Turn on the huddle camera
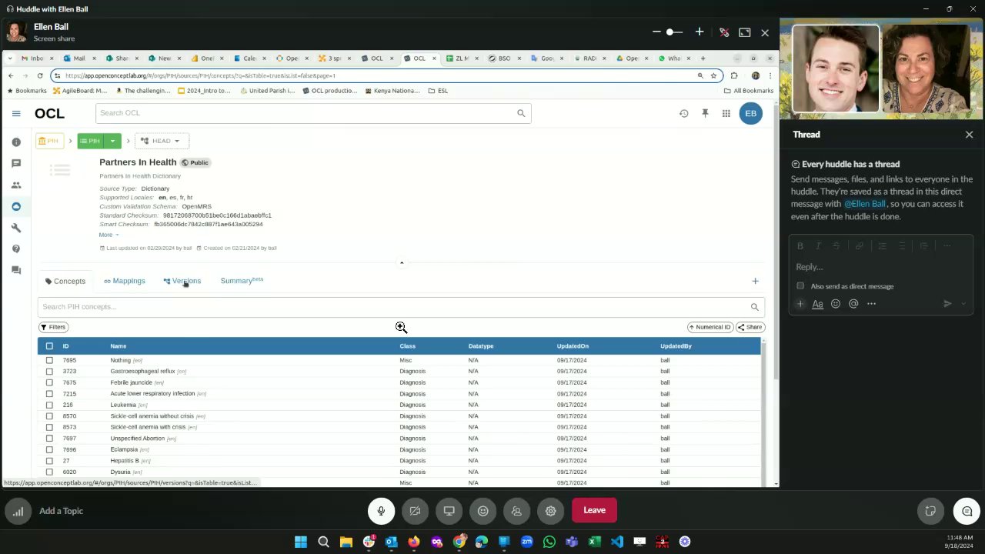 415,511
